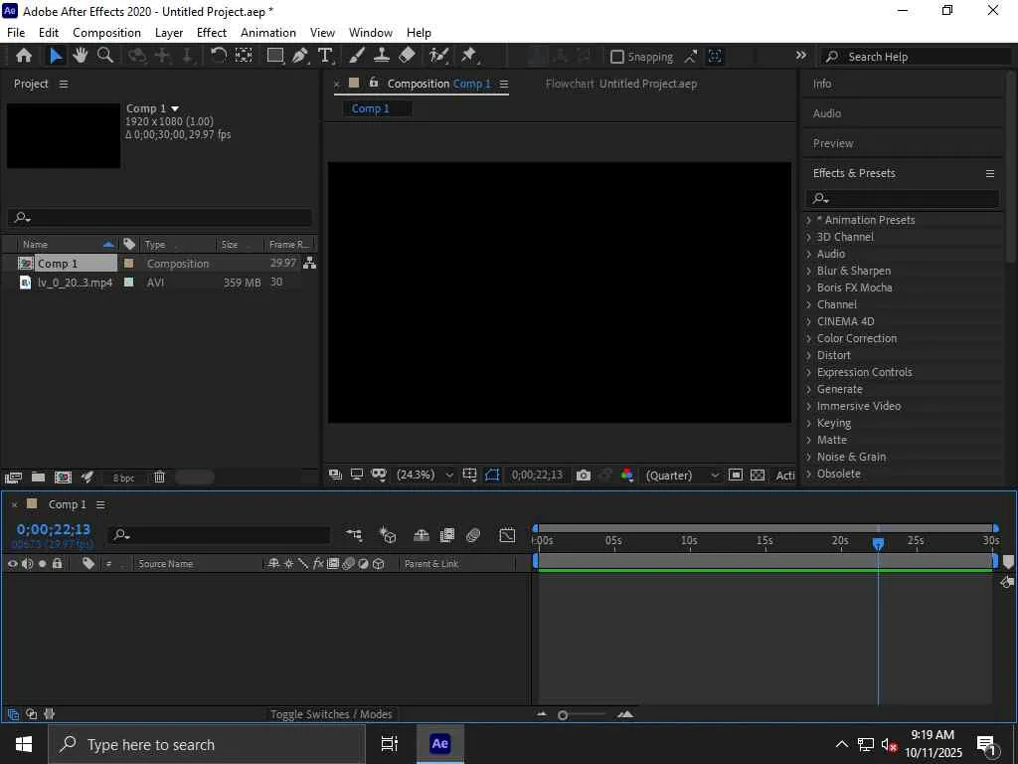Open the Info panel
1018x764 pixels.
click(x=822, y=84)
